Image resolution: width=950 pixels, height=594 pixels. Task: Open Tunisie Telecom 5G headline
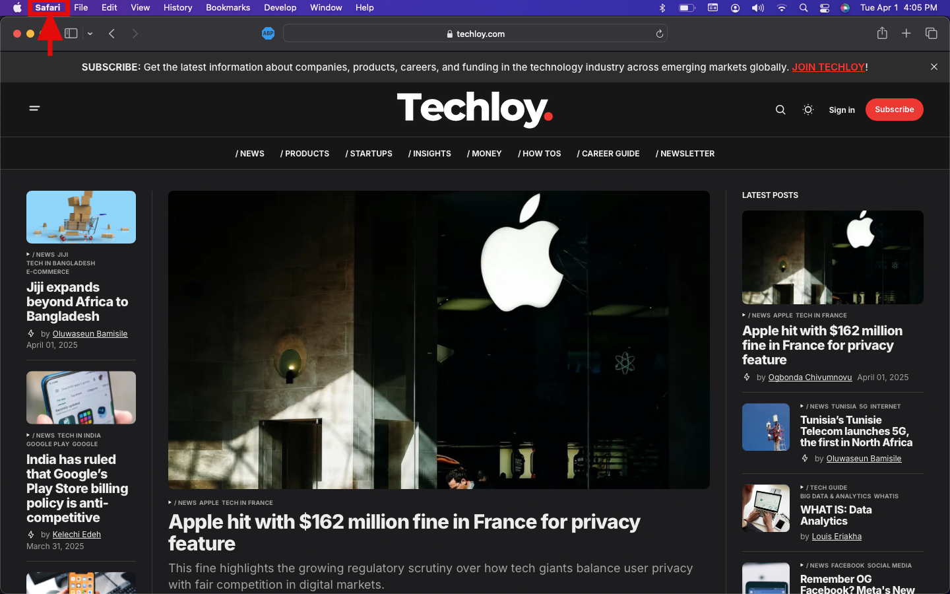click(x=856, y=431)
